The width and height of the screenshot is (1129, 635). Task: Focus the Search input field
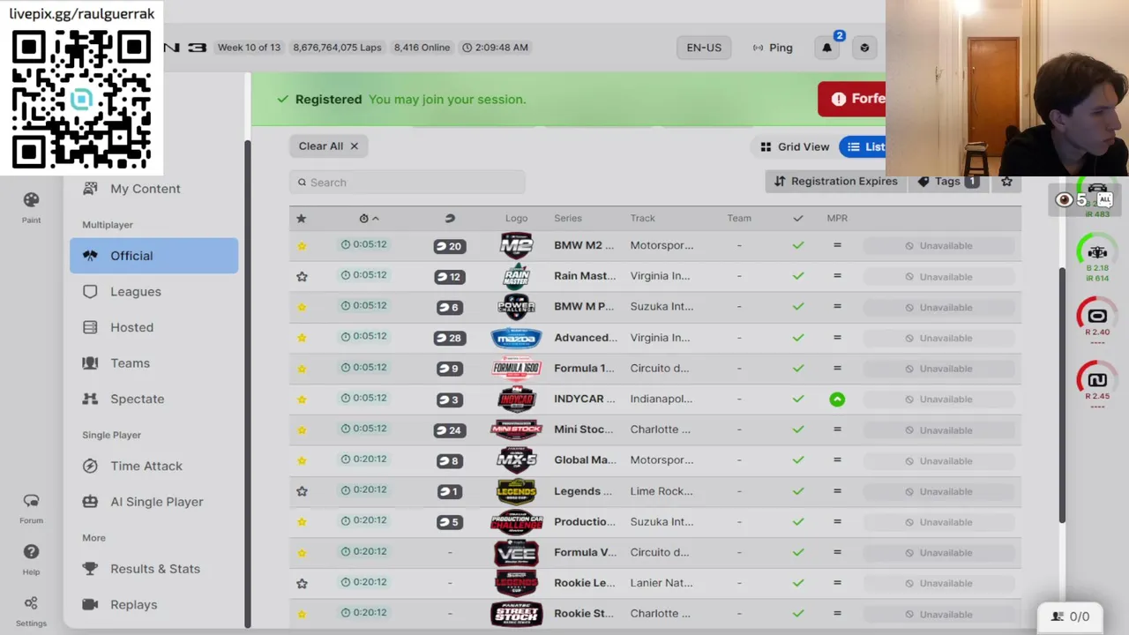tap(407, 183)
